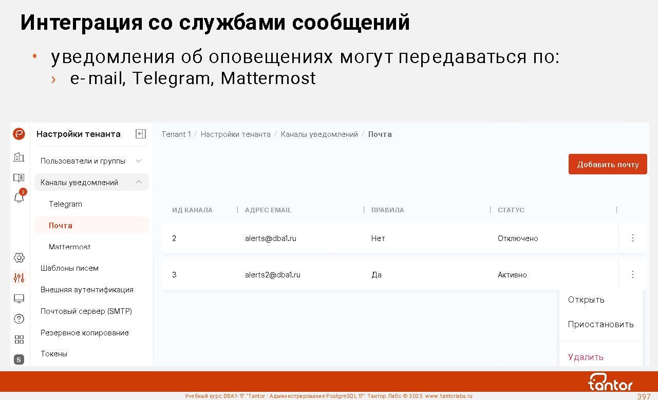This screenshot has width=658, height=400.
Task: Choose Приостановить in the context menu
Action: pyautogui.click(x=600, y=325)
